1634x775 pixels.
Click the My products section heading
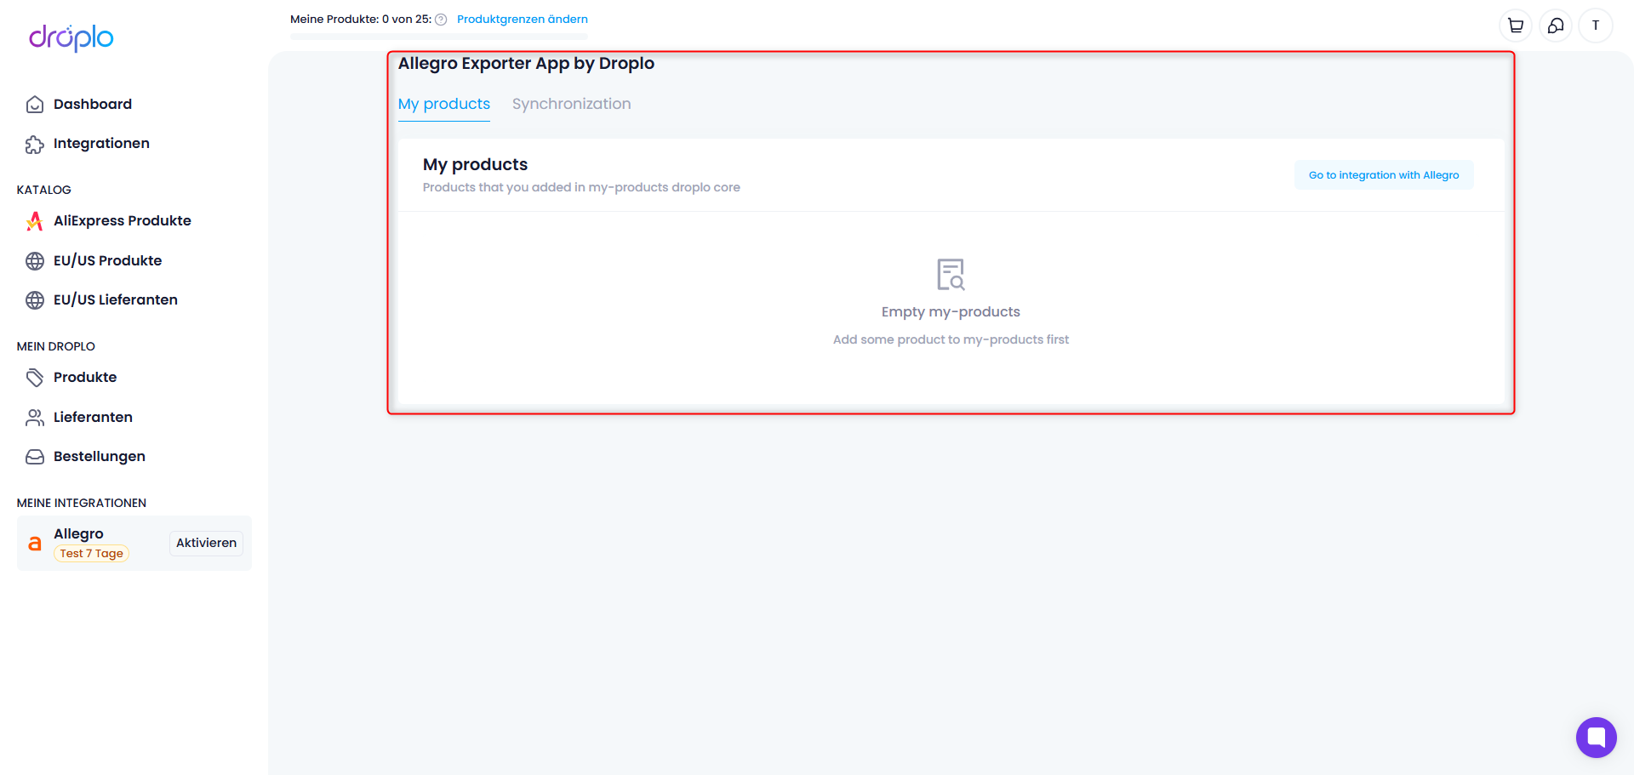475,164
